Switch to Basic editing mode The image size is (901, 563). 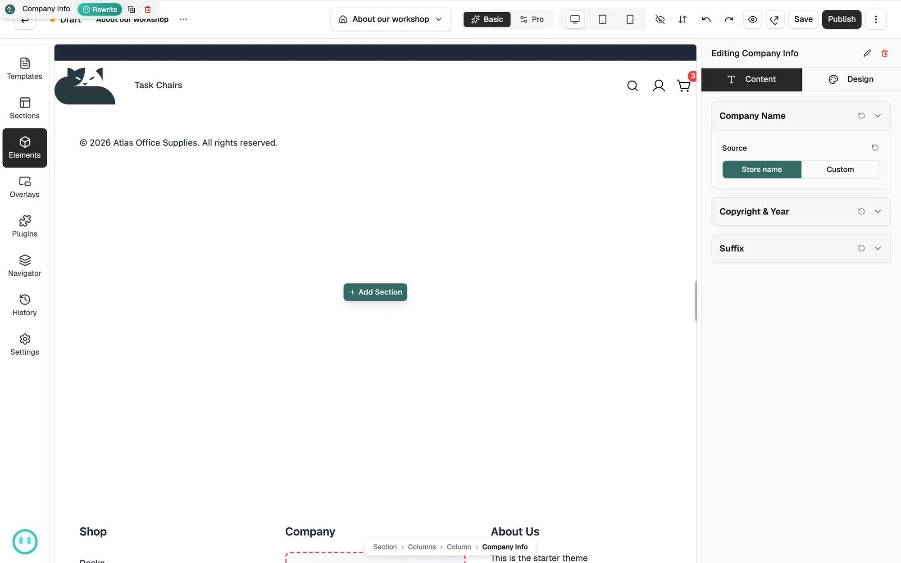(487, 19)
